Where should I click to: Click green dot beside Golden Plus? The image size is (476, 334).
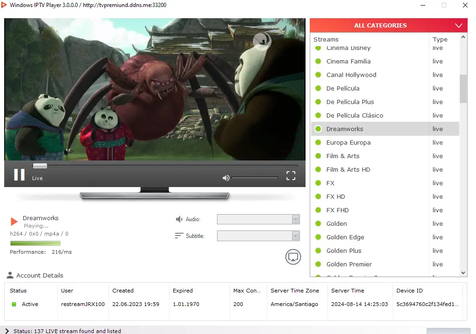coord(318,250)
